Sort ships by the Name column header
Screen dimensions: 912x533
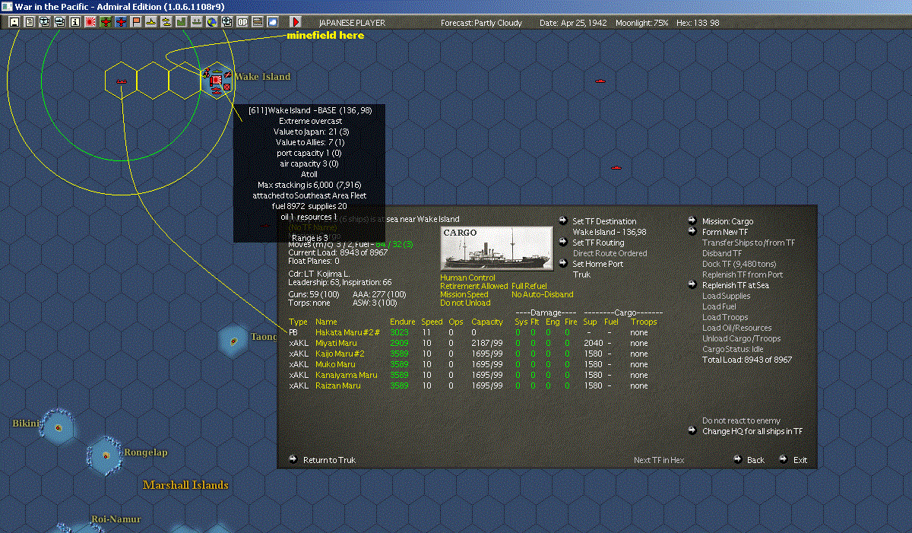tap(326, 322)
